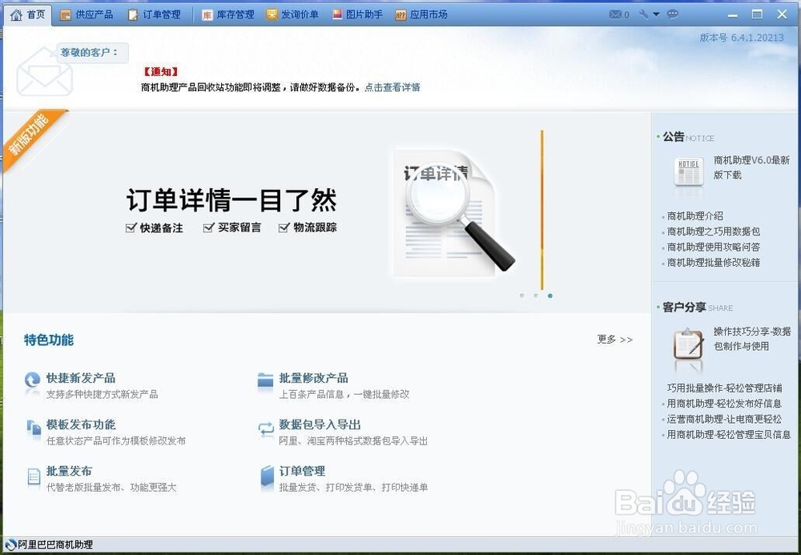This screenshot has width=801, height=555.
Task: Switch to the 供应产品 tab
Action: 88,14
